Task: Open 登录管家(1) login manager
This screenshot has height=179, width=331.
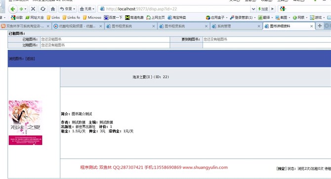Action: pyautogui.click(x=241, y=18)
